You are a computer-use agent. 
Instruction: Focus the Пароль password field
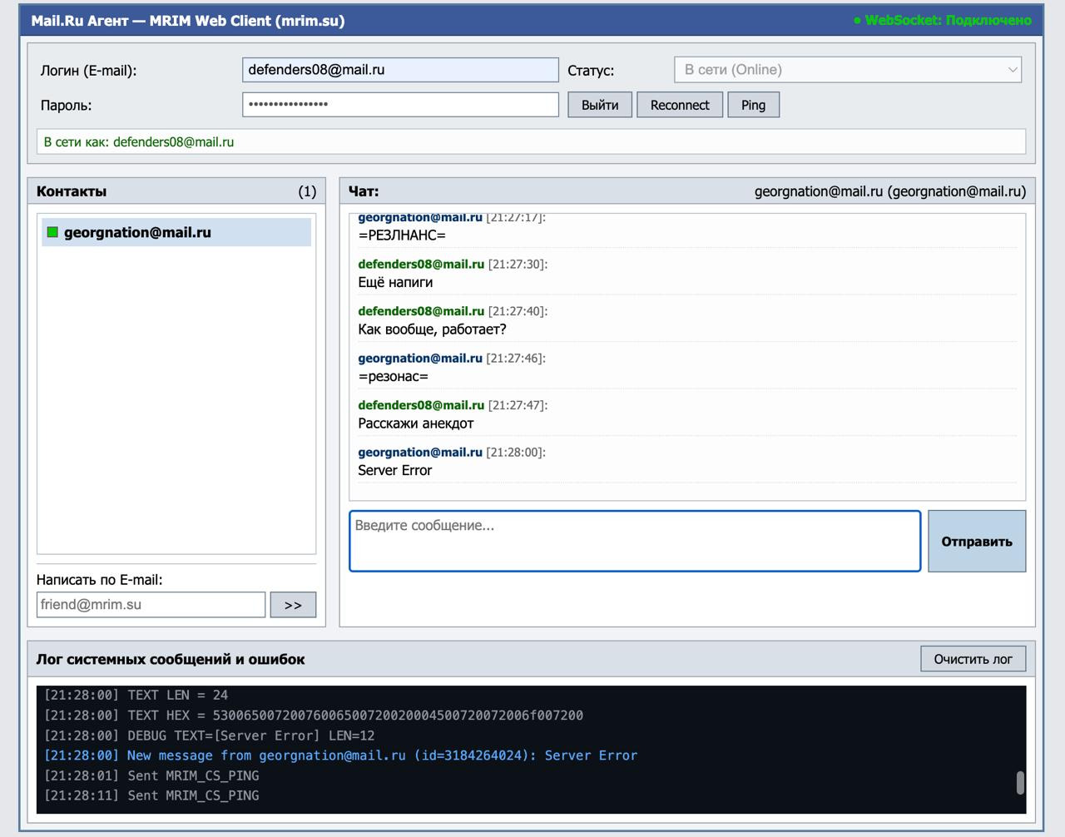tap(400, 105)
